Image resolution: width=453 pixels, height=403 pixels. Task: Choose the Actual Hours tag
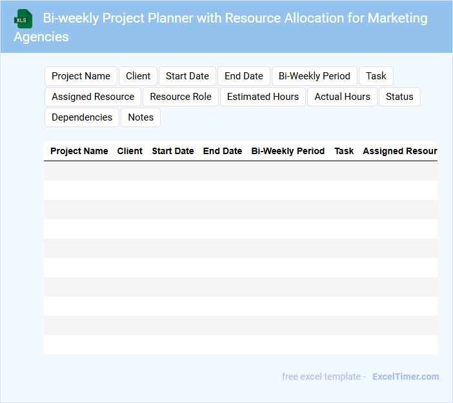(x=342, y=97)
